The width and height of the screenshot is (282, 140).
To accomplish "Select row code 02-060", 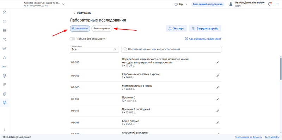I will (x=75, y=87).
